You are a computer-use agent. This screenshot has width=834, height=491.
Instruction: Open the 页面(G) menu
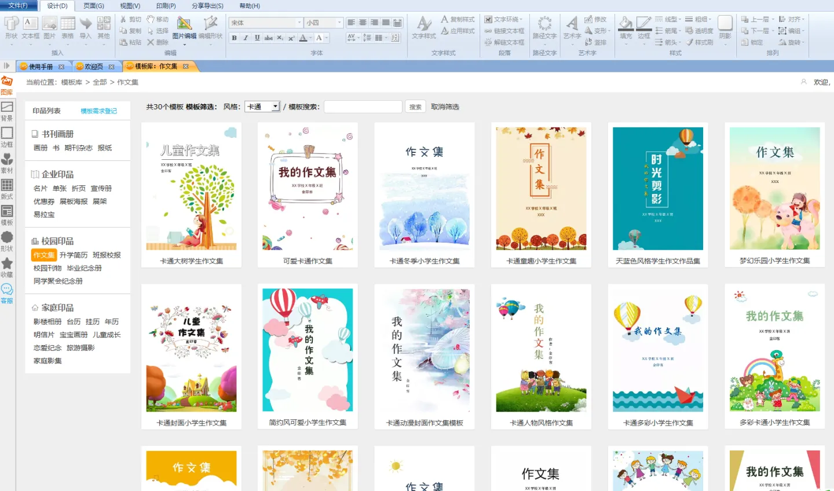coord(93,6)
